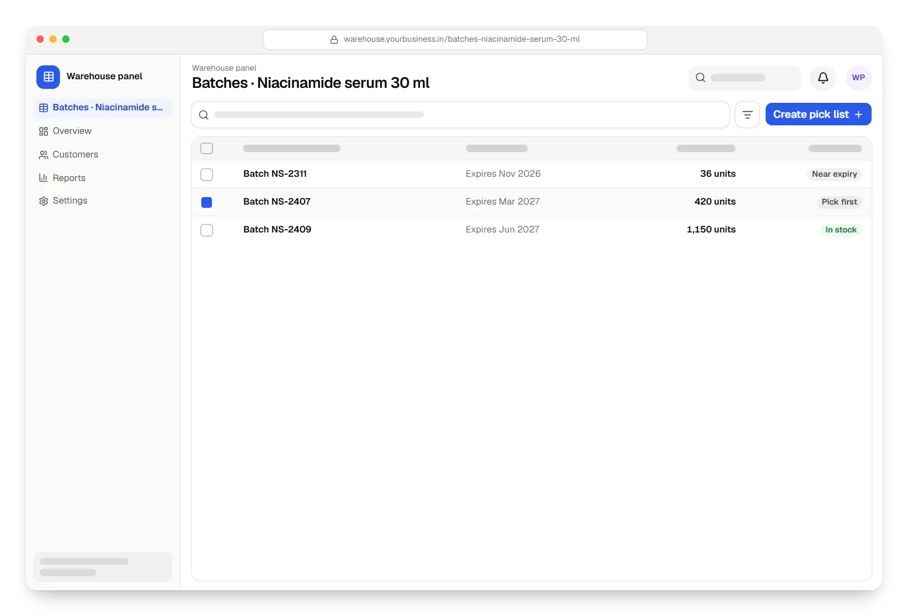Click the lock icon in the address bar
This screenshot has height=616, width=908.
coord(334,40)
